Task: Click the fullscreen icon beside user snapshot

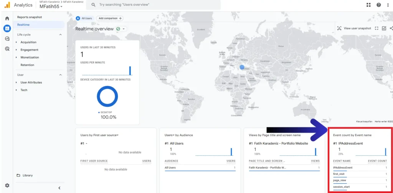Action: click(x=376, y=28)
